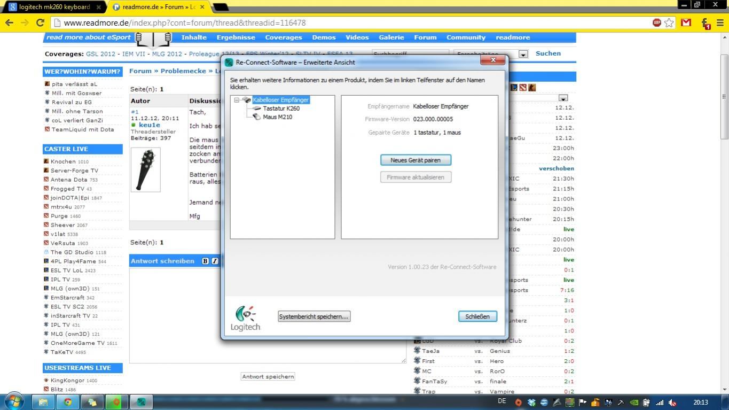Viewport: 729px width, 410px height.
Task: Click the mouse icon beside Maus M210
Action: coord(257,117)
